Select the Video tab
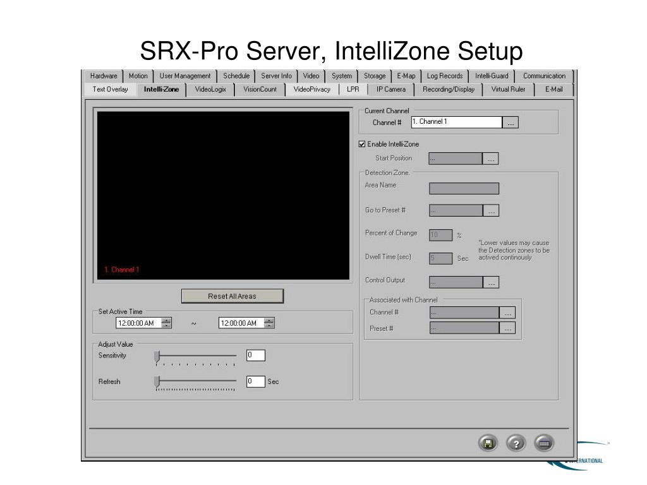 311,76
